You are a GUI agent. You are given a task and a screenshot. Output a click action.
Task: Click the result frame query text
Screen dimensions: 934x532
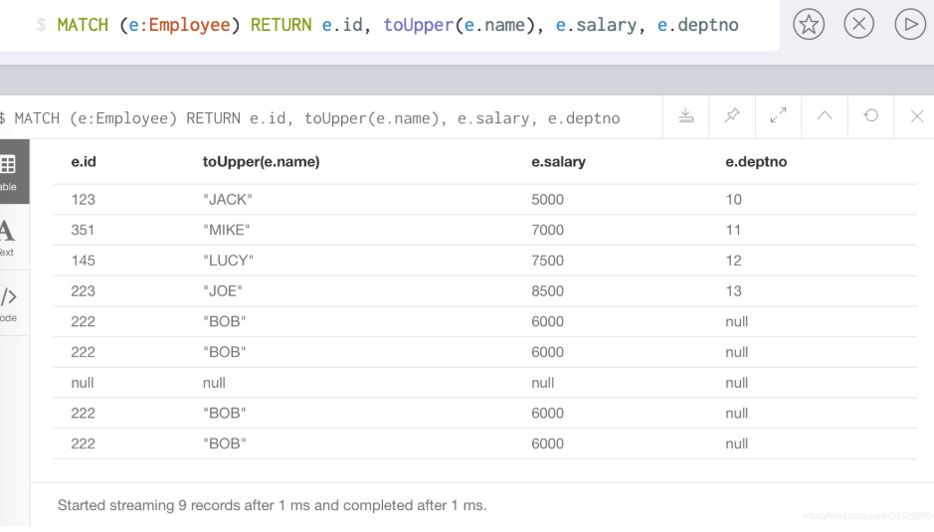pyautogui.click(x=309, y=118)
